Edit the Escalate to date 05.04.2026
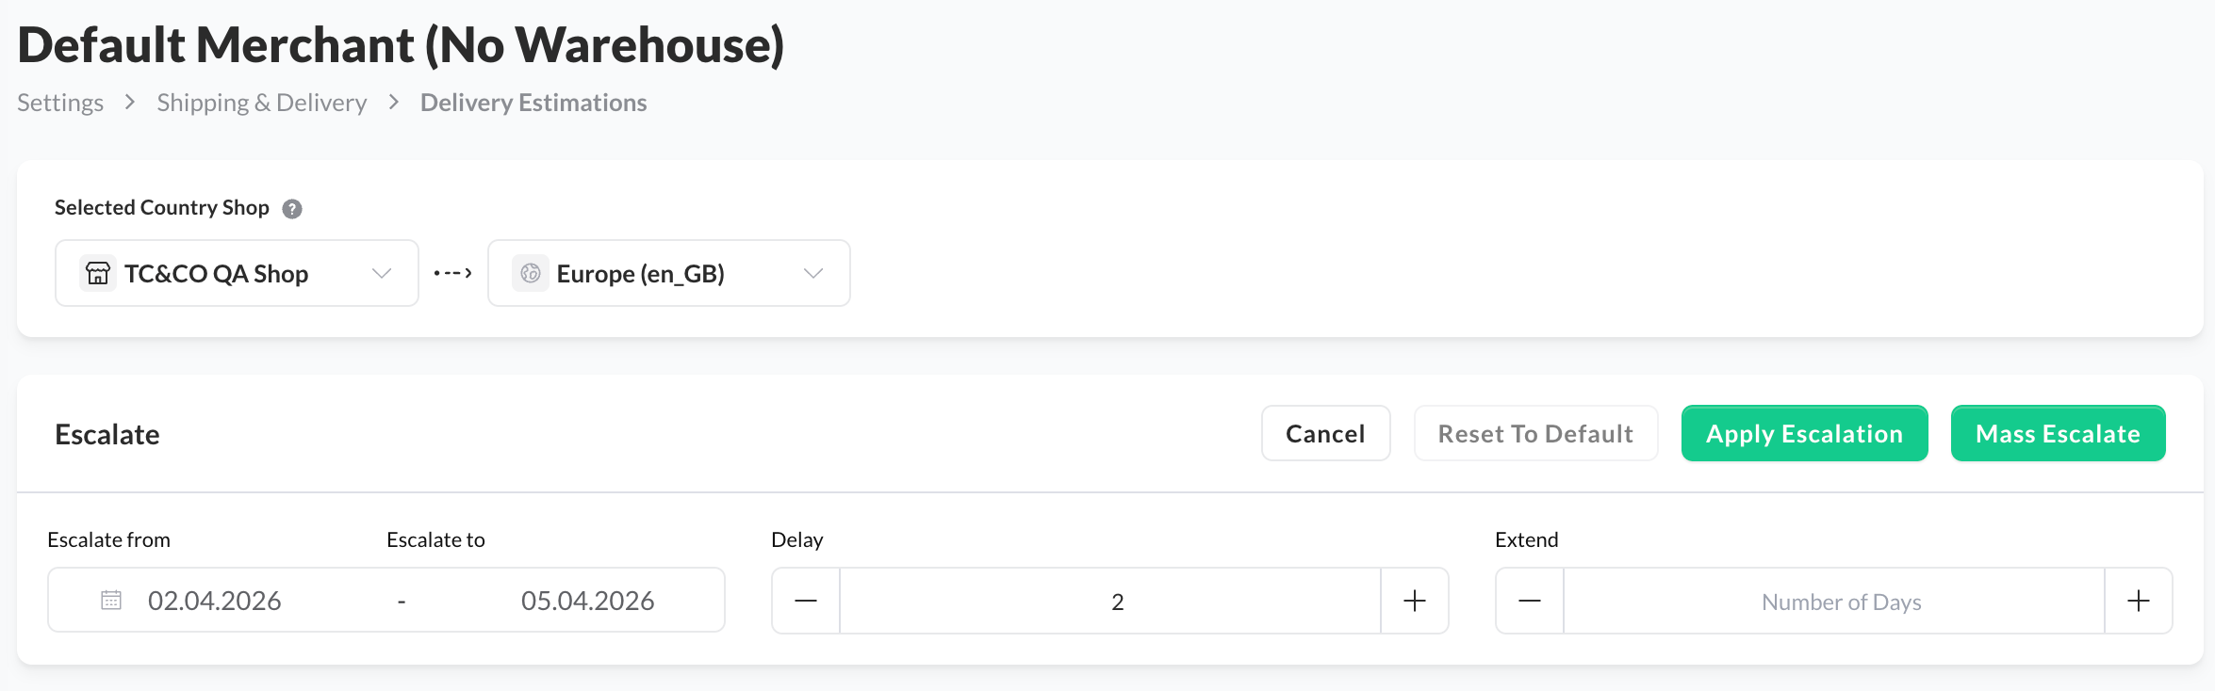The image size is (2215, 691). click(x=587, y=601)
